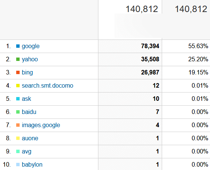210x170 pixels.
Task: Click the cyan swatch beside ask
Action: pyautogui.click(x=18, y=99)
